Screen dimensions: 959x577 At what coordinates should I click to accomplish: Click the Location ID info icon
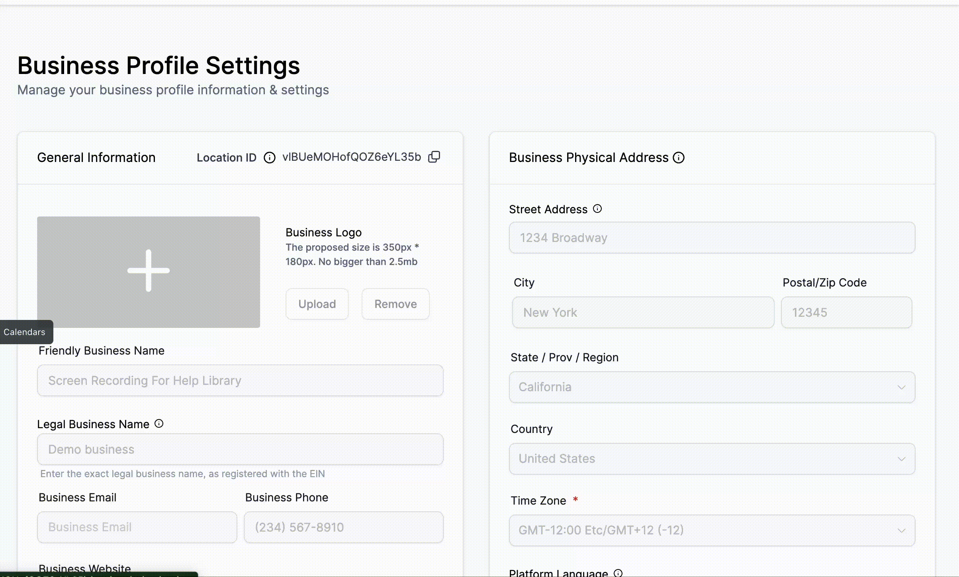click(x=270, y=158)
